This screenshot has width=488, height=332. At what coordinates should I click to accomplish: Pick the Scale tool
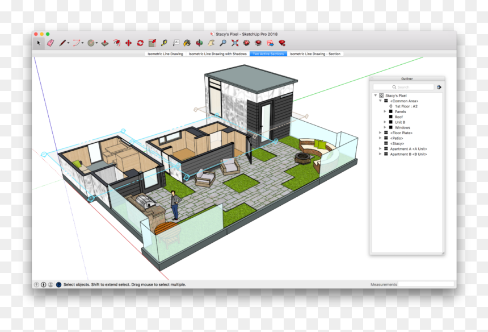pyautogui.click(x=152, y=43)
